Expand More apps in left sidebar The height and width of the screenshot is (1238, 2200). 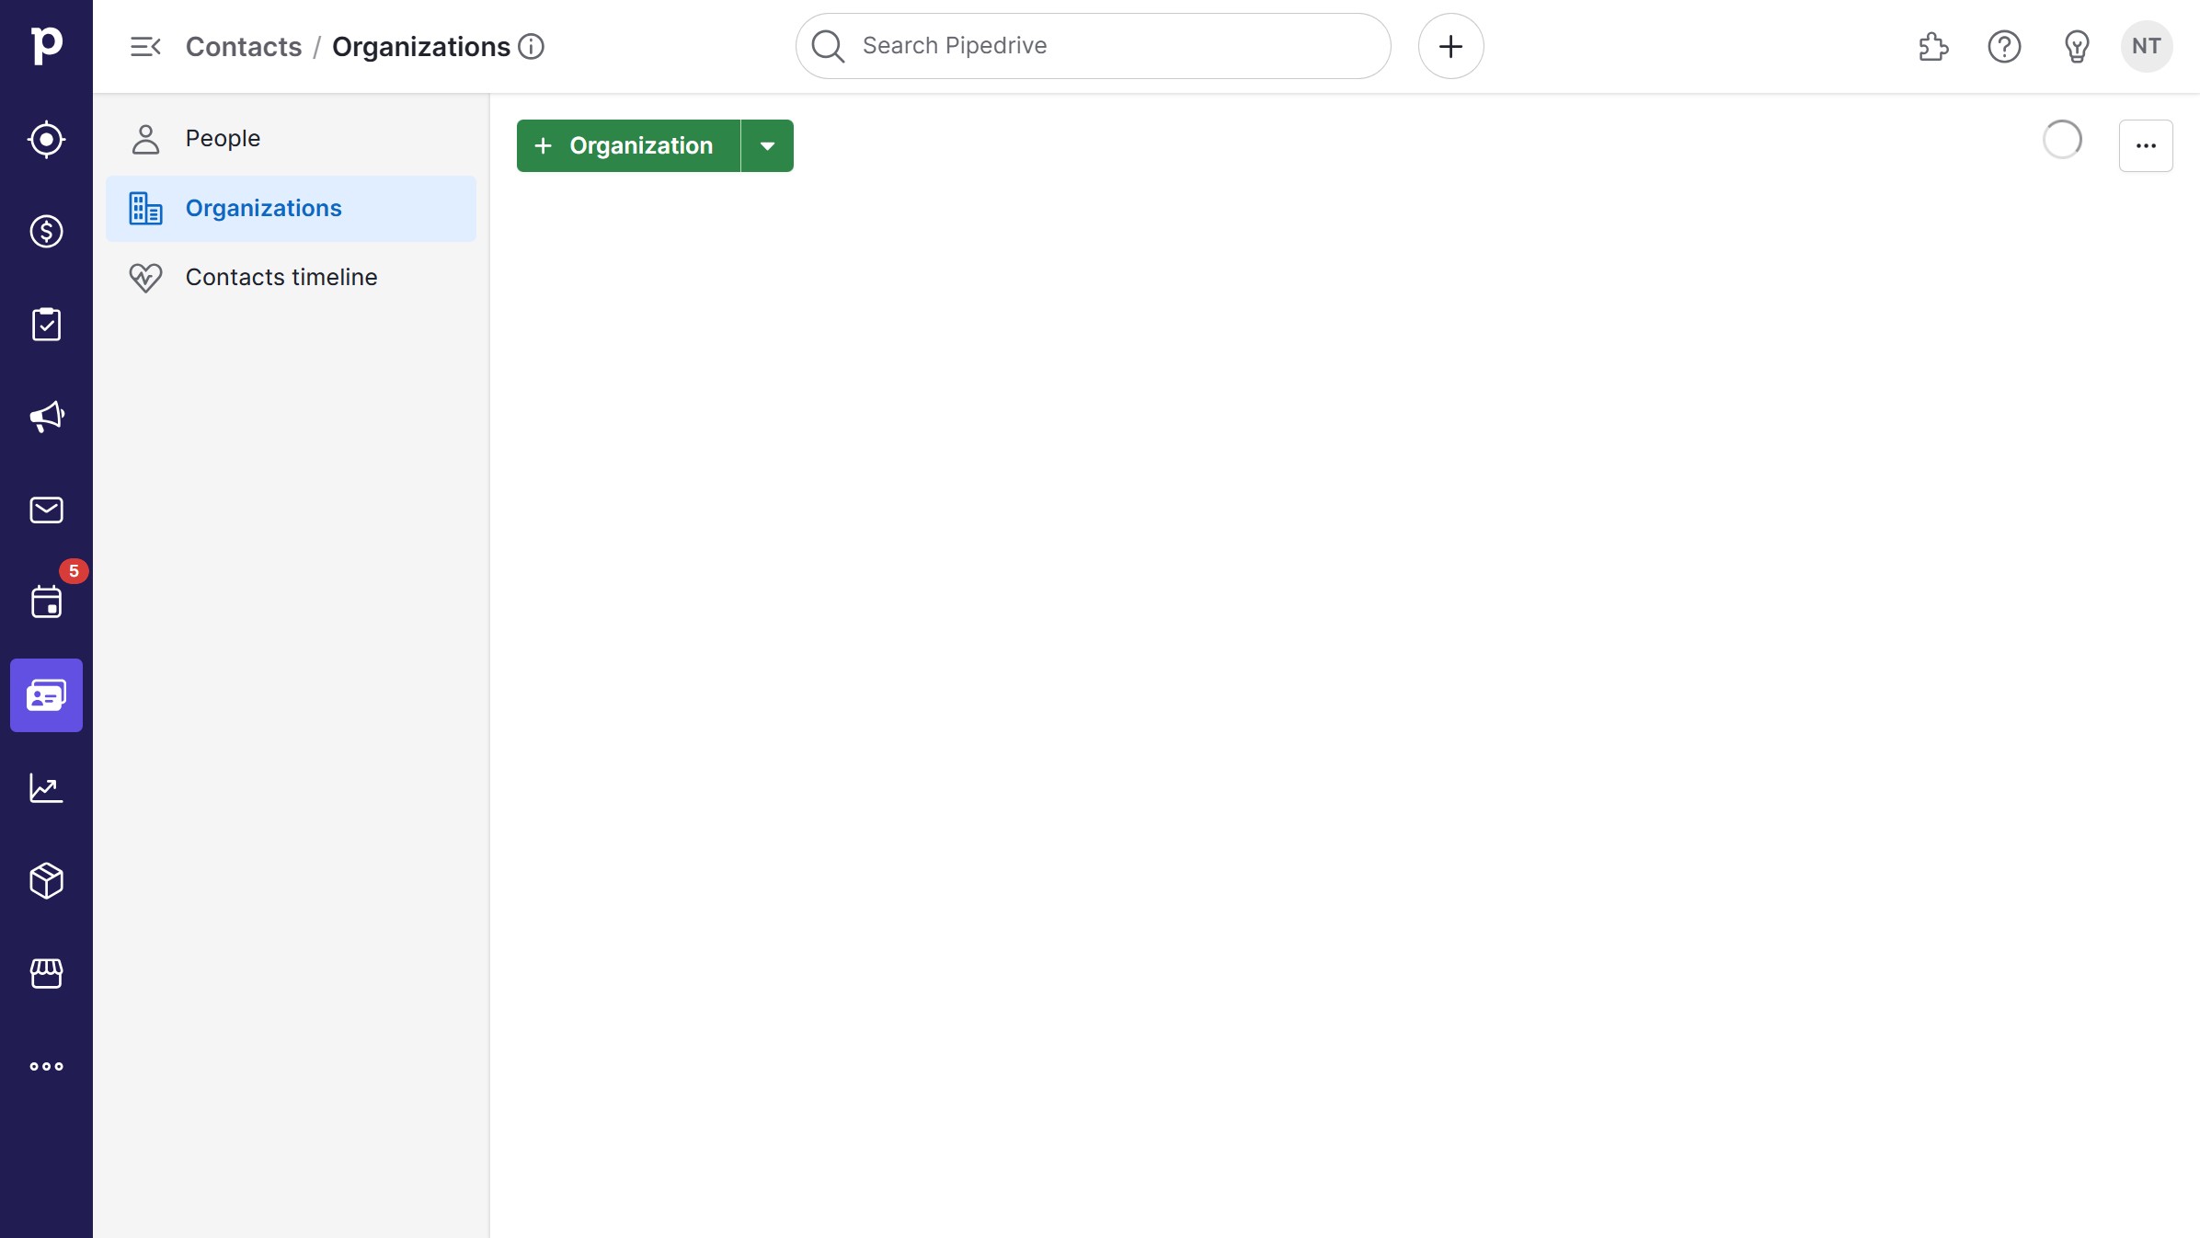46,1067
